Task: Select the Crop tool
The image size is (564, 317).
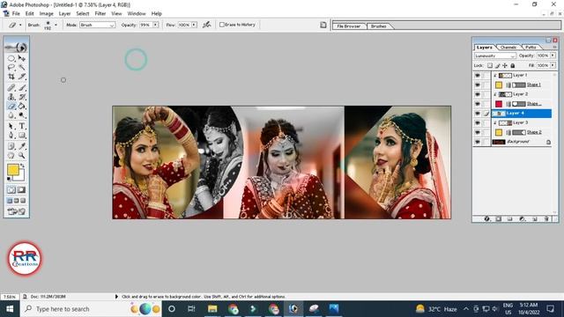Action: [x=11, y=77]
